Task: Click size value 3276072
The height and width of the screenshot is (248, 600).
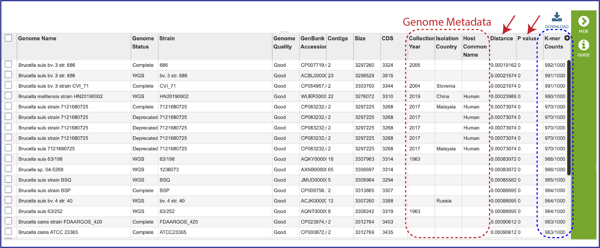Action: pyautogui.click(x=364, y=96)
